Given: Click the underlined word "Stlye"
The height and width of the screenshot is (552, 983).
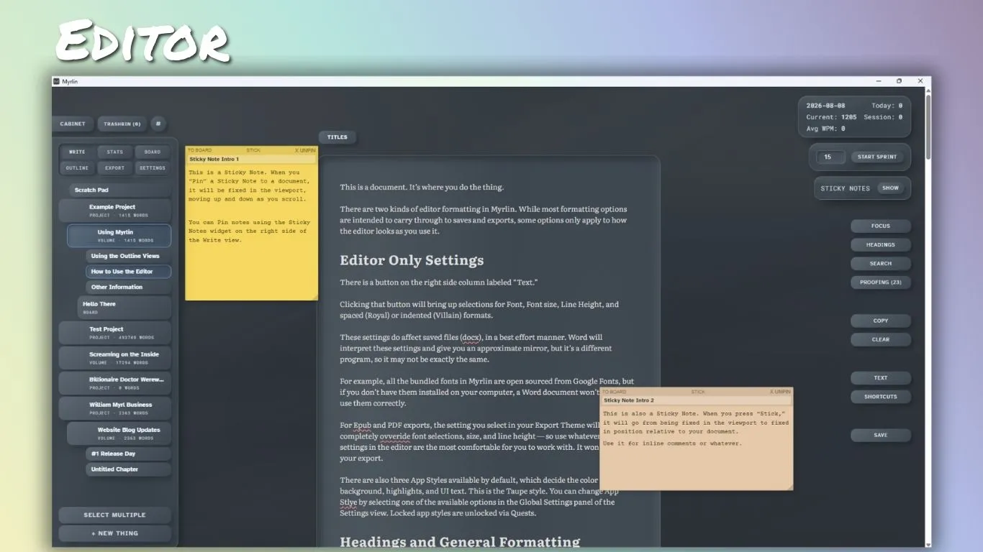Looking at the screenshot, I should point(348,502).
